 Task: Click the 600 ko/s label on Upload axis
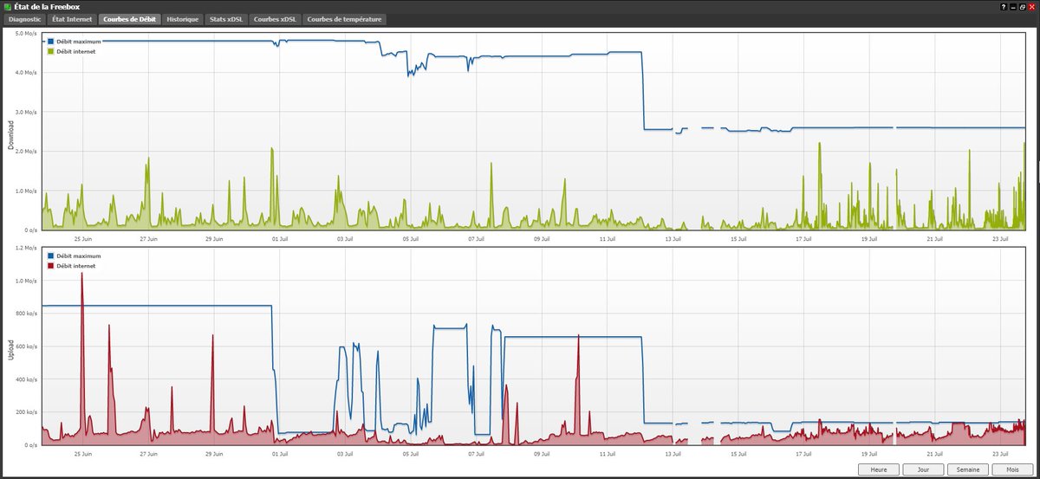[26, 346]
